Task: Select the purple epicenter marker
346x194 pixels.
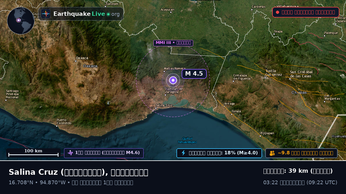Action: tap(173, 80)
